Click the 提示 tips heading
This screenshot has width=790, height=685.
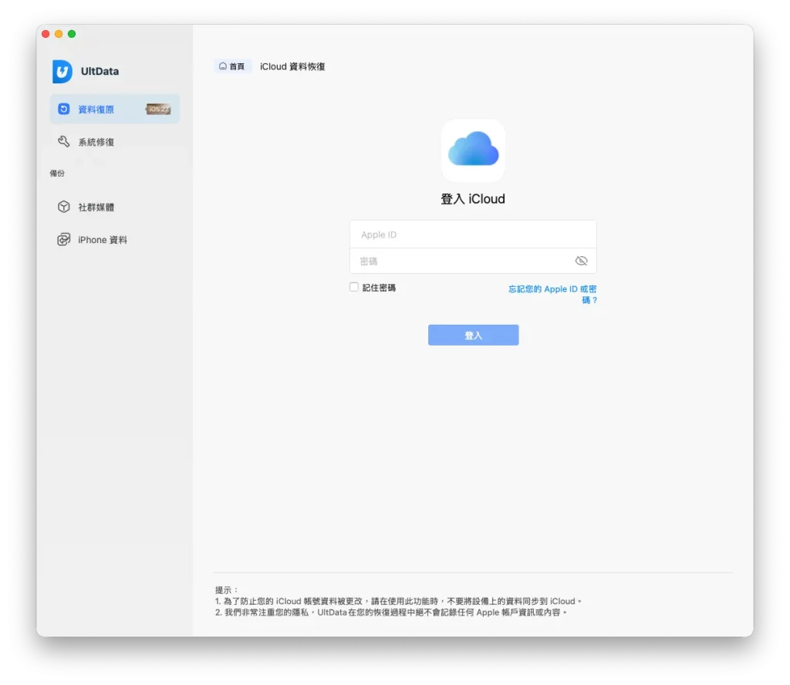(x=226, y=590)
